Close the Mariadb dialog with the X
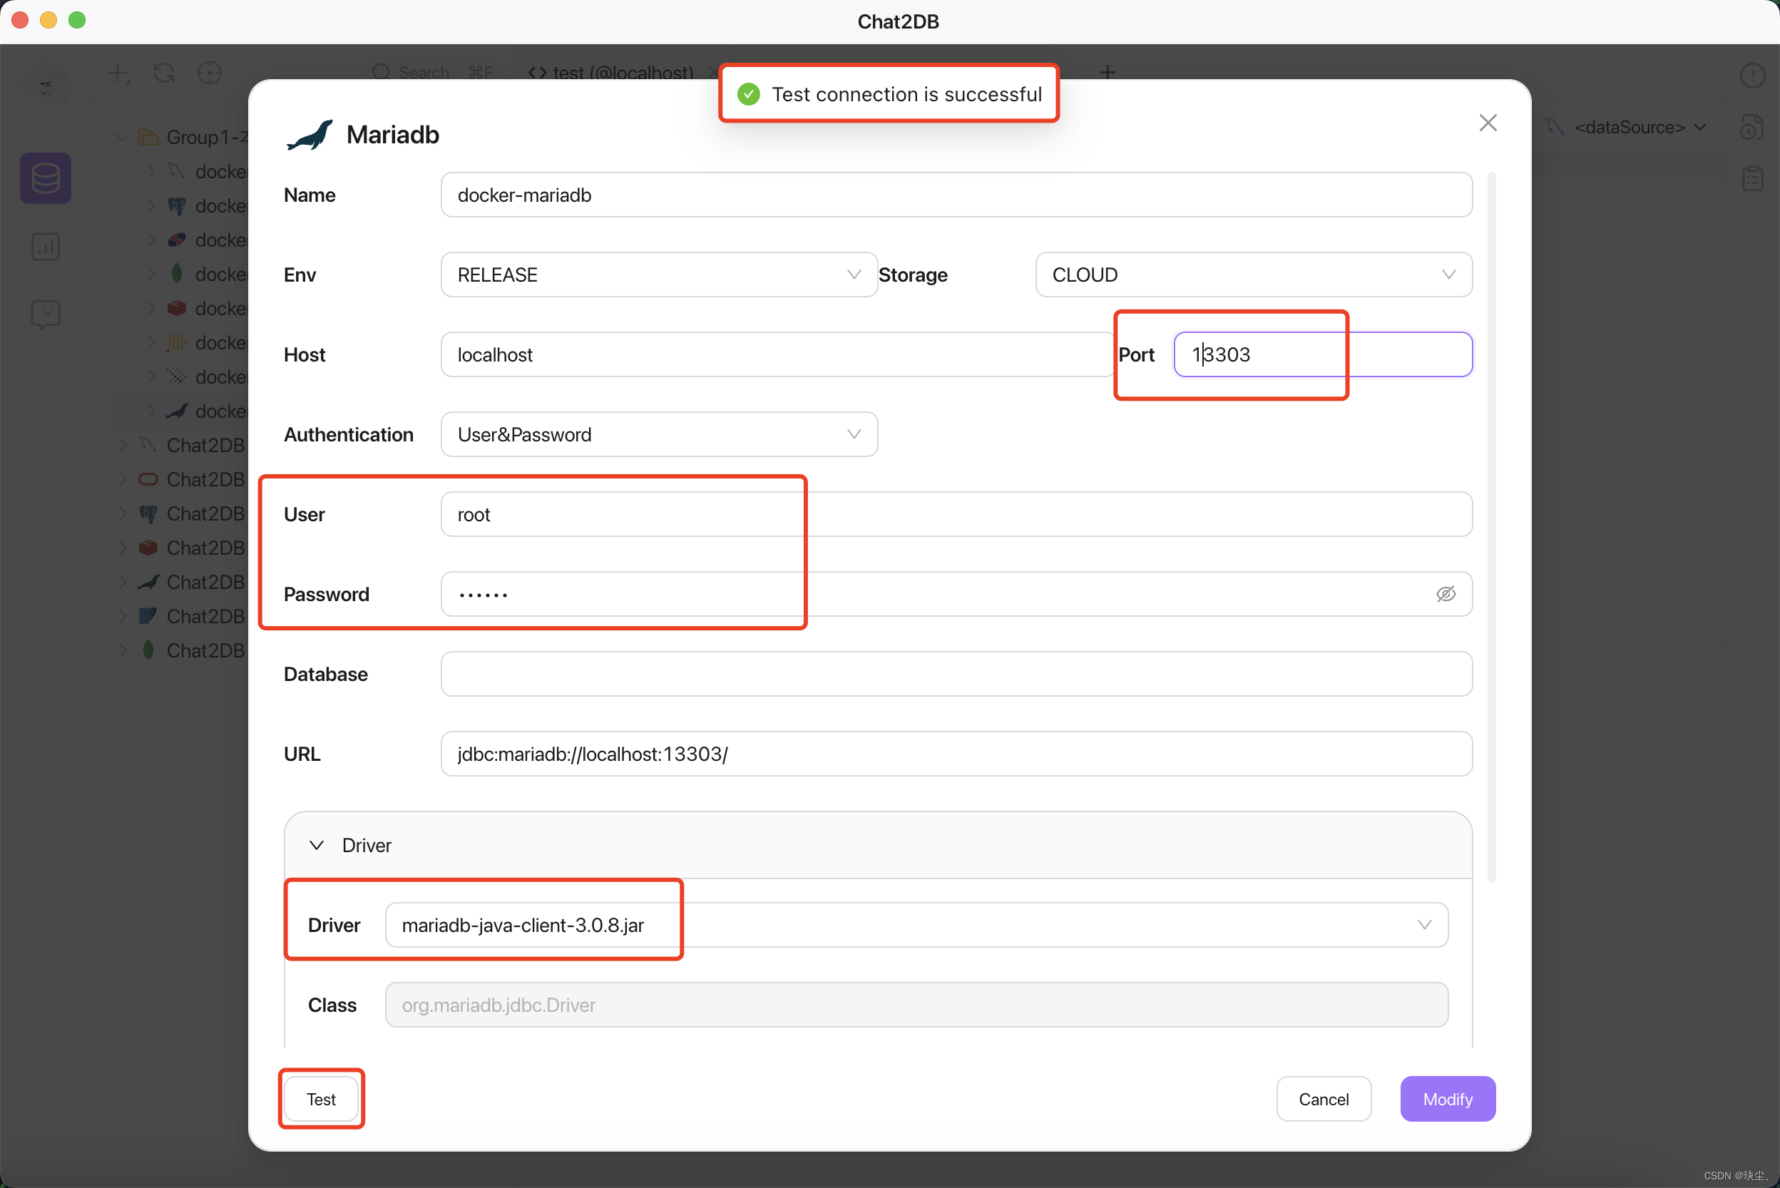 click(1488, 123)
